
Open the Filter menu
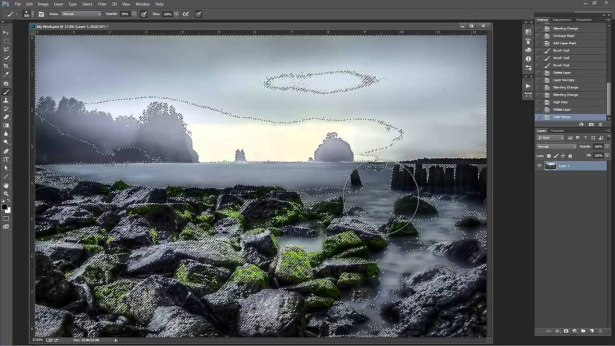click(x=102, y=4)
